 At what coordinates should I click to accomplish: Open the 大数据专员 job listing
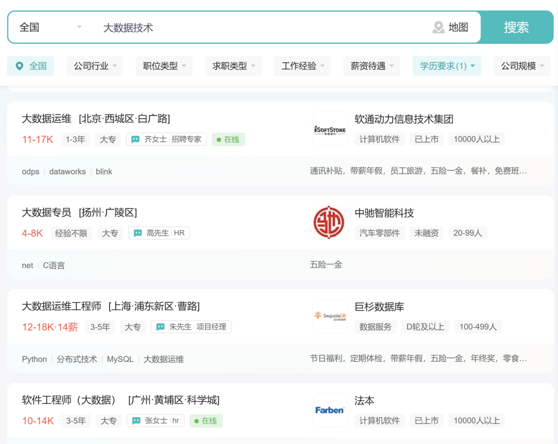pos(80,212)
